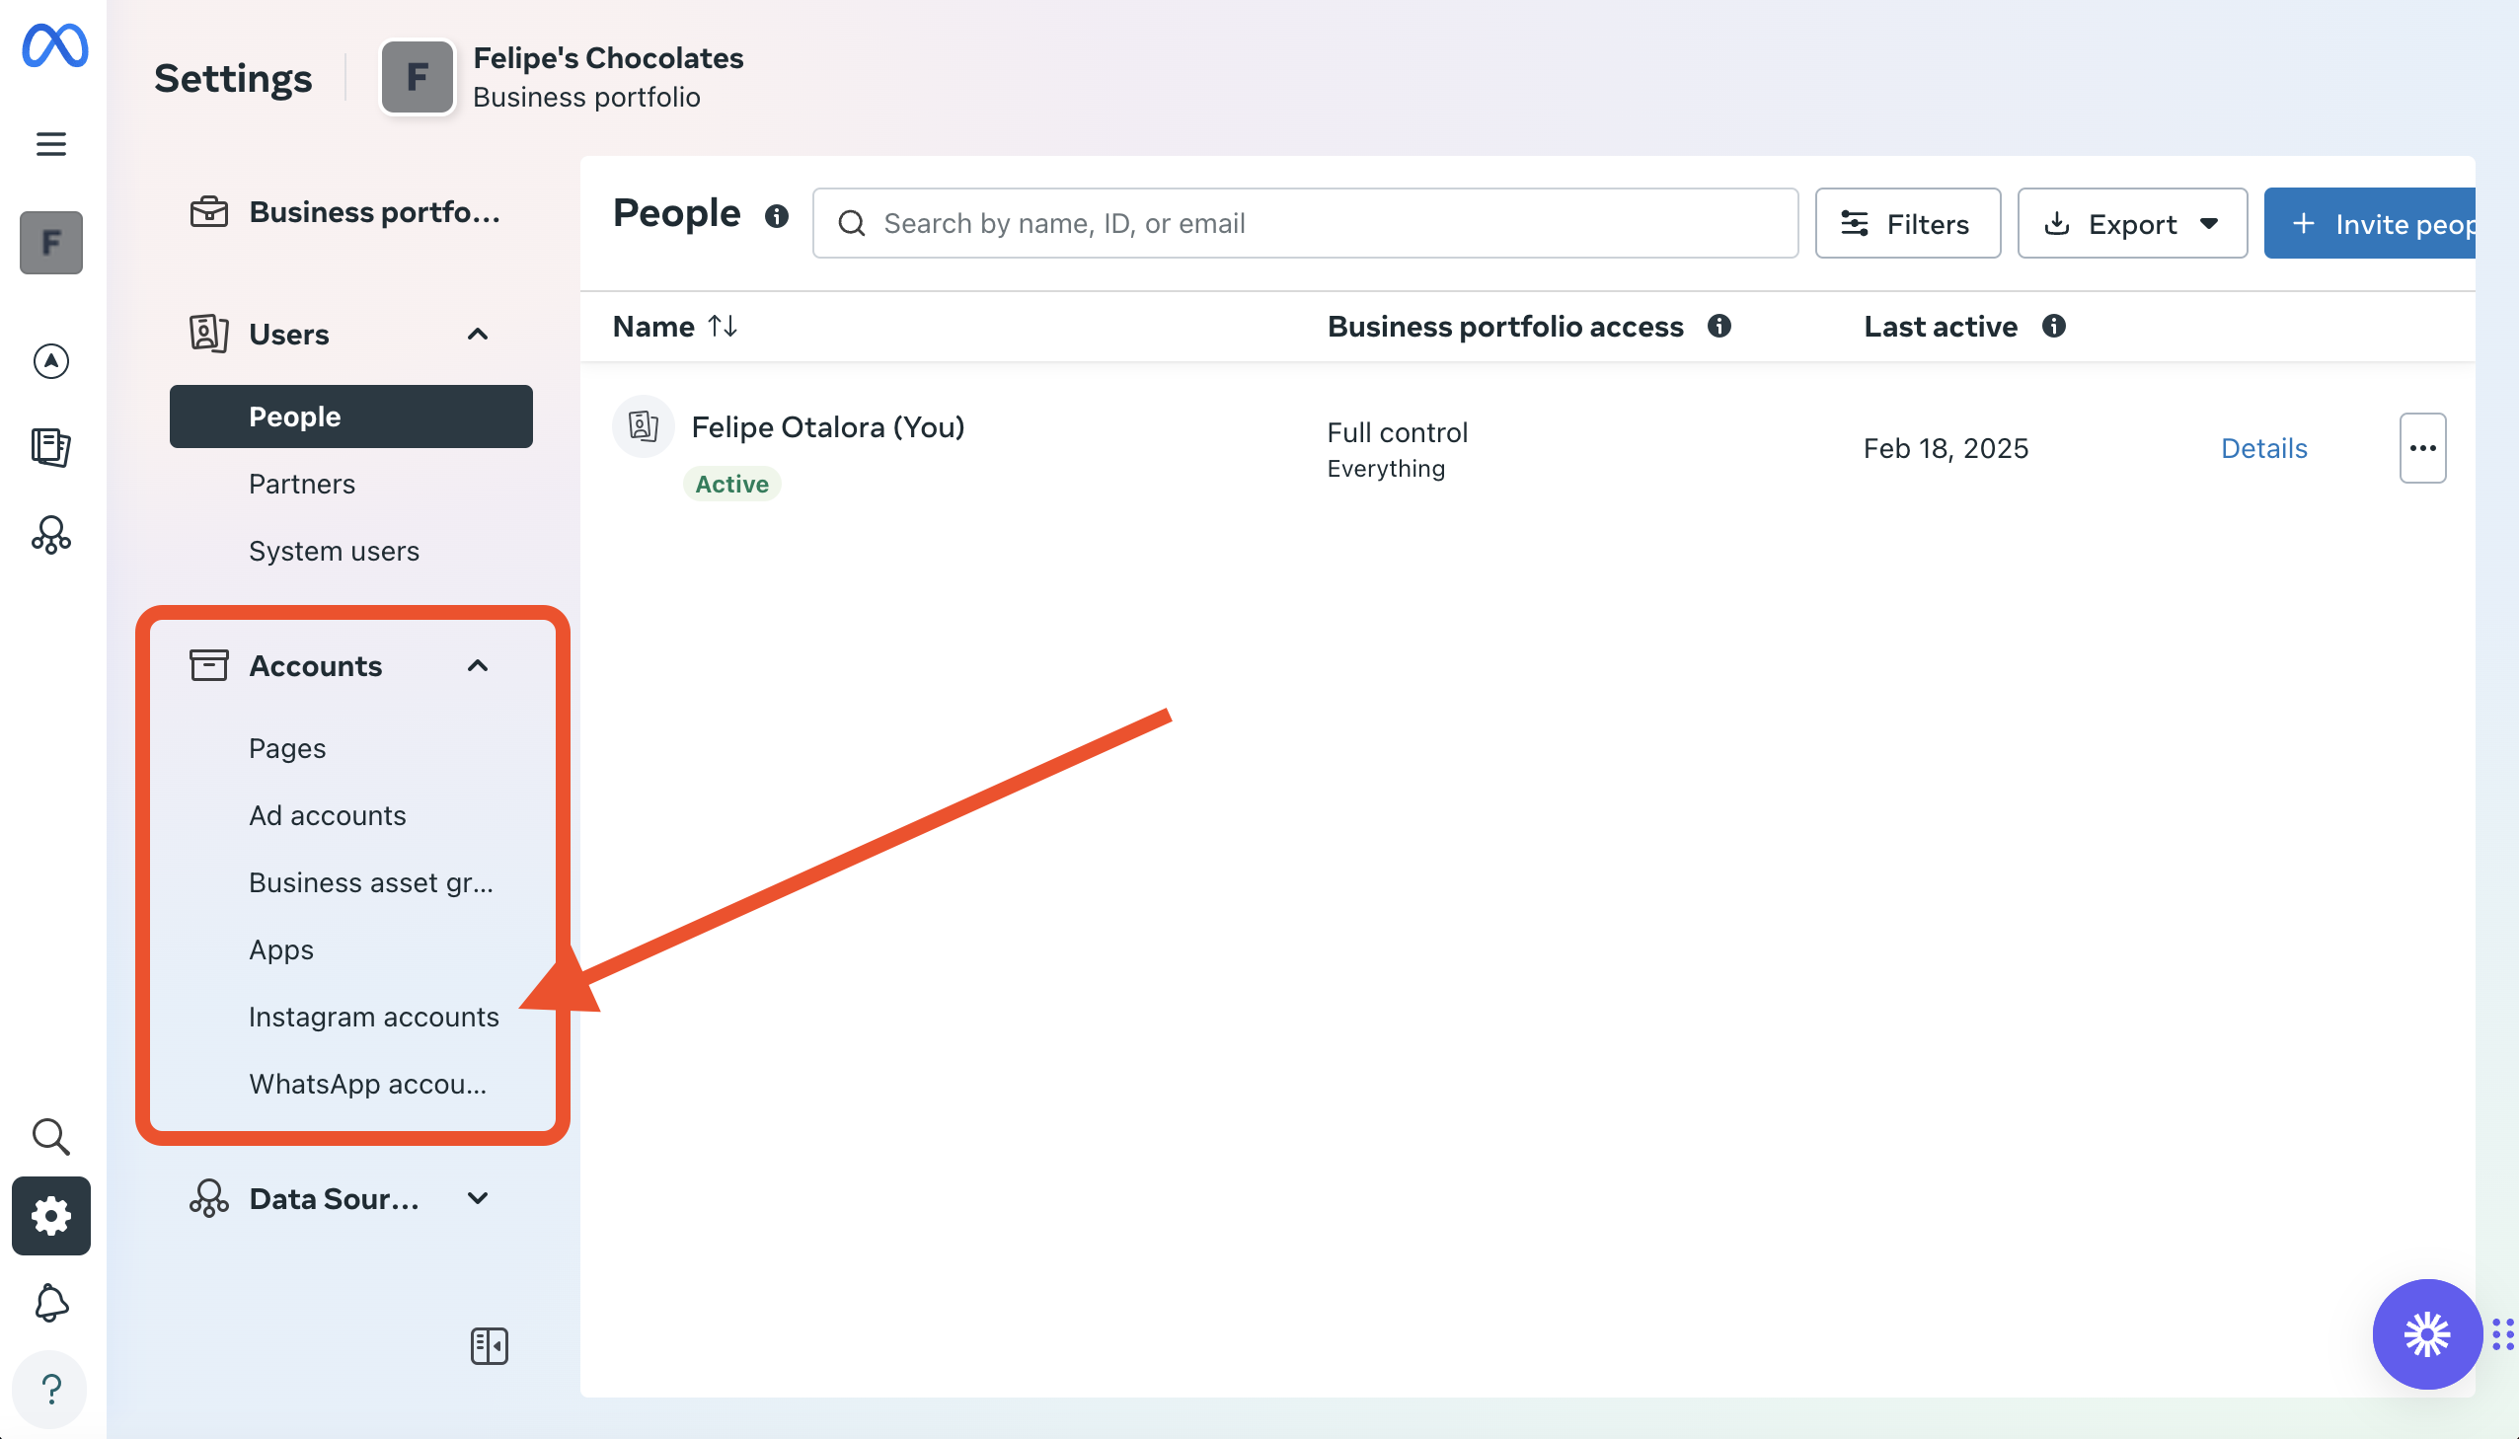Click the Invite people button
This screenshot has height=1439, width=2519.
point(2369,223)
